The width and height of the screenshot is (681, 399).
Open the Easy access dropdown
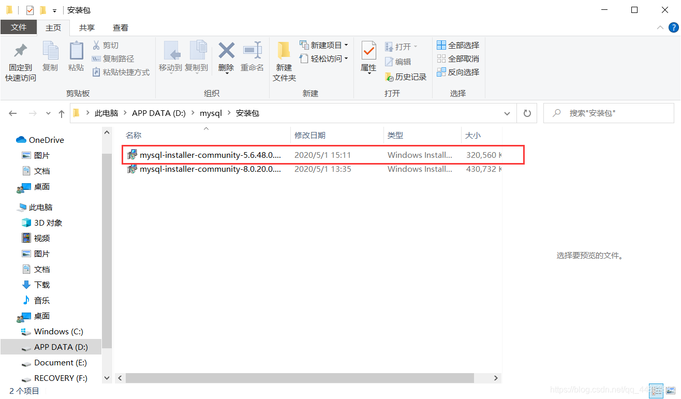pyautogui.click(x=323, y=59)
